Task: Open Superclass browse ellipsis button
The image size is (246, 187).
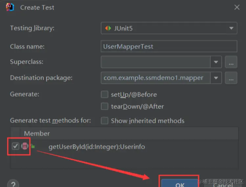Action: point(231,62)
